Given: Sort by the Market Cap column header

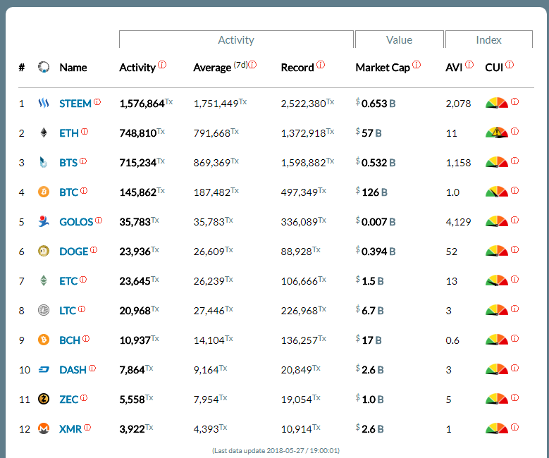Looking at the screenshot, I should 383,67.
